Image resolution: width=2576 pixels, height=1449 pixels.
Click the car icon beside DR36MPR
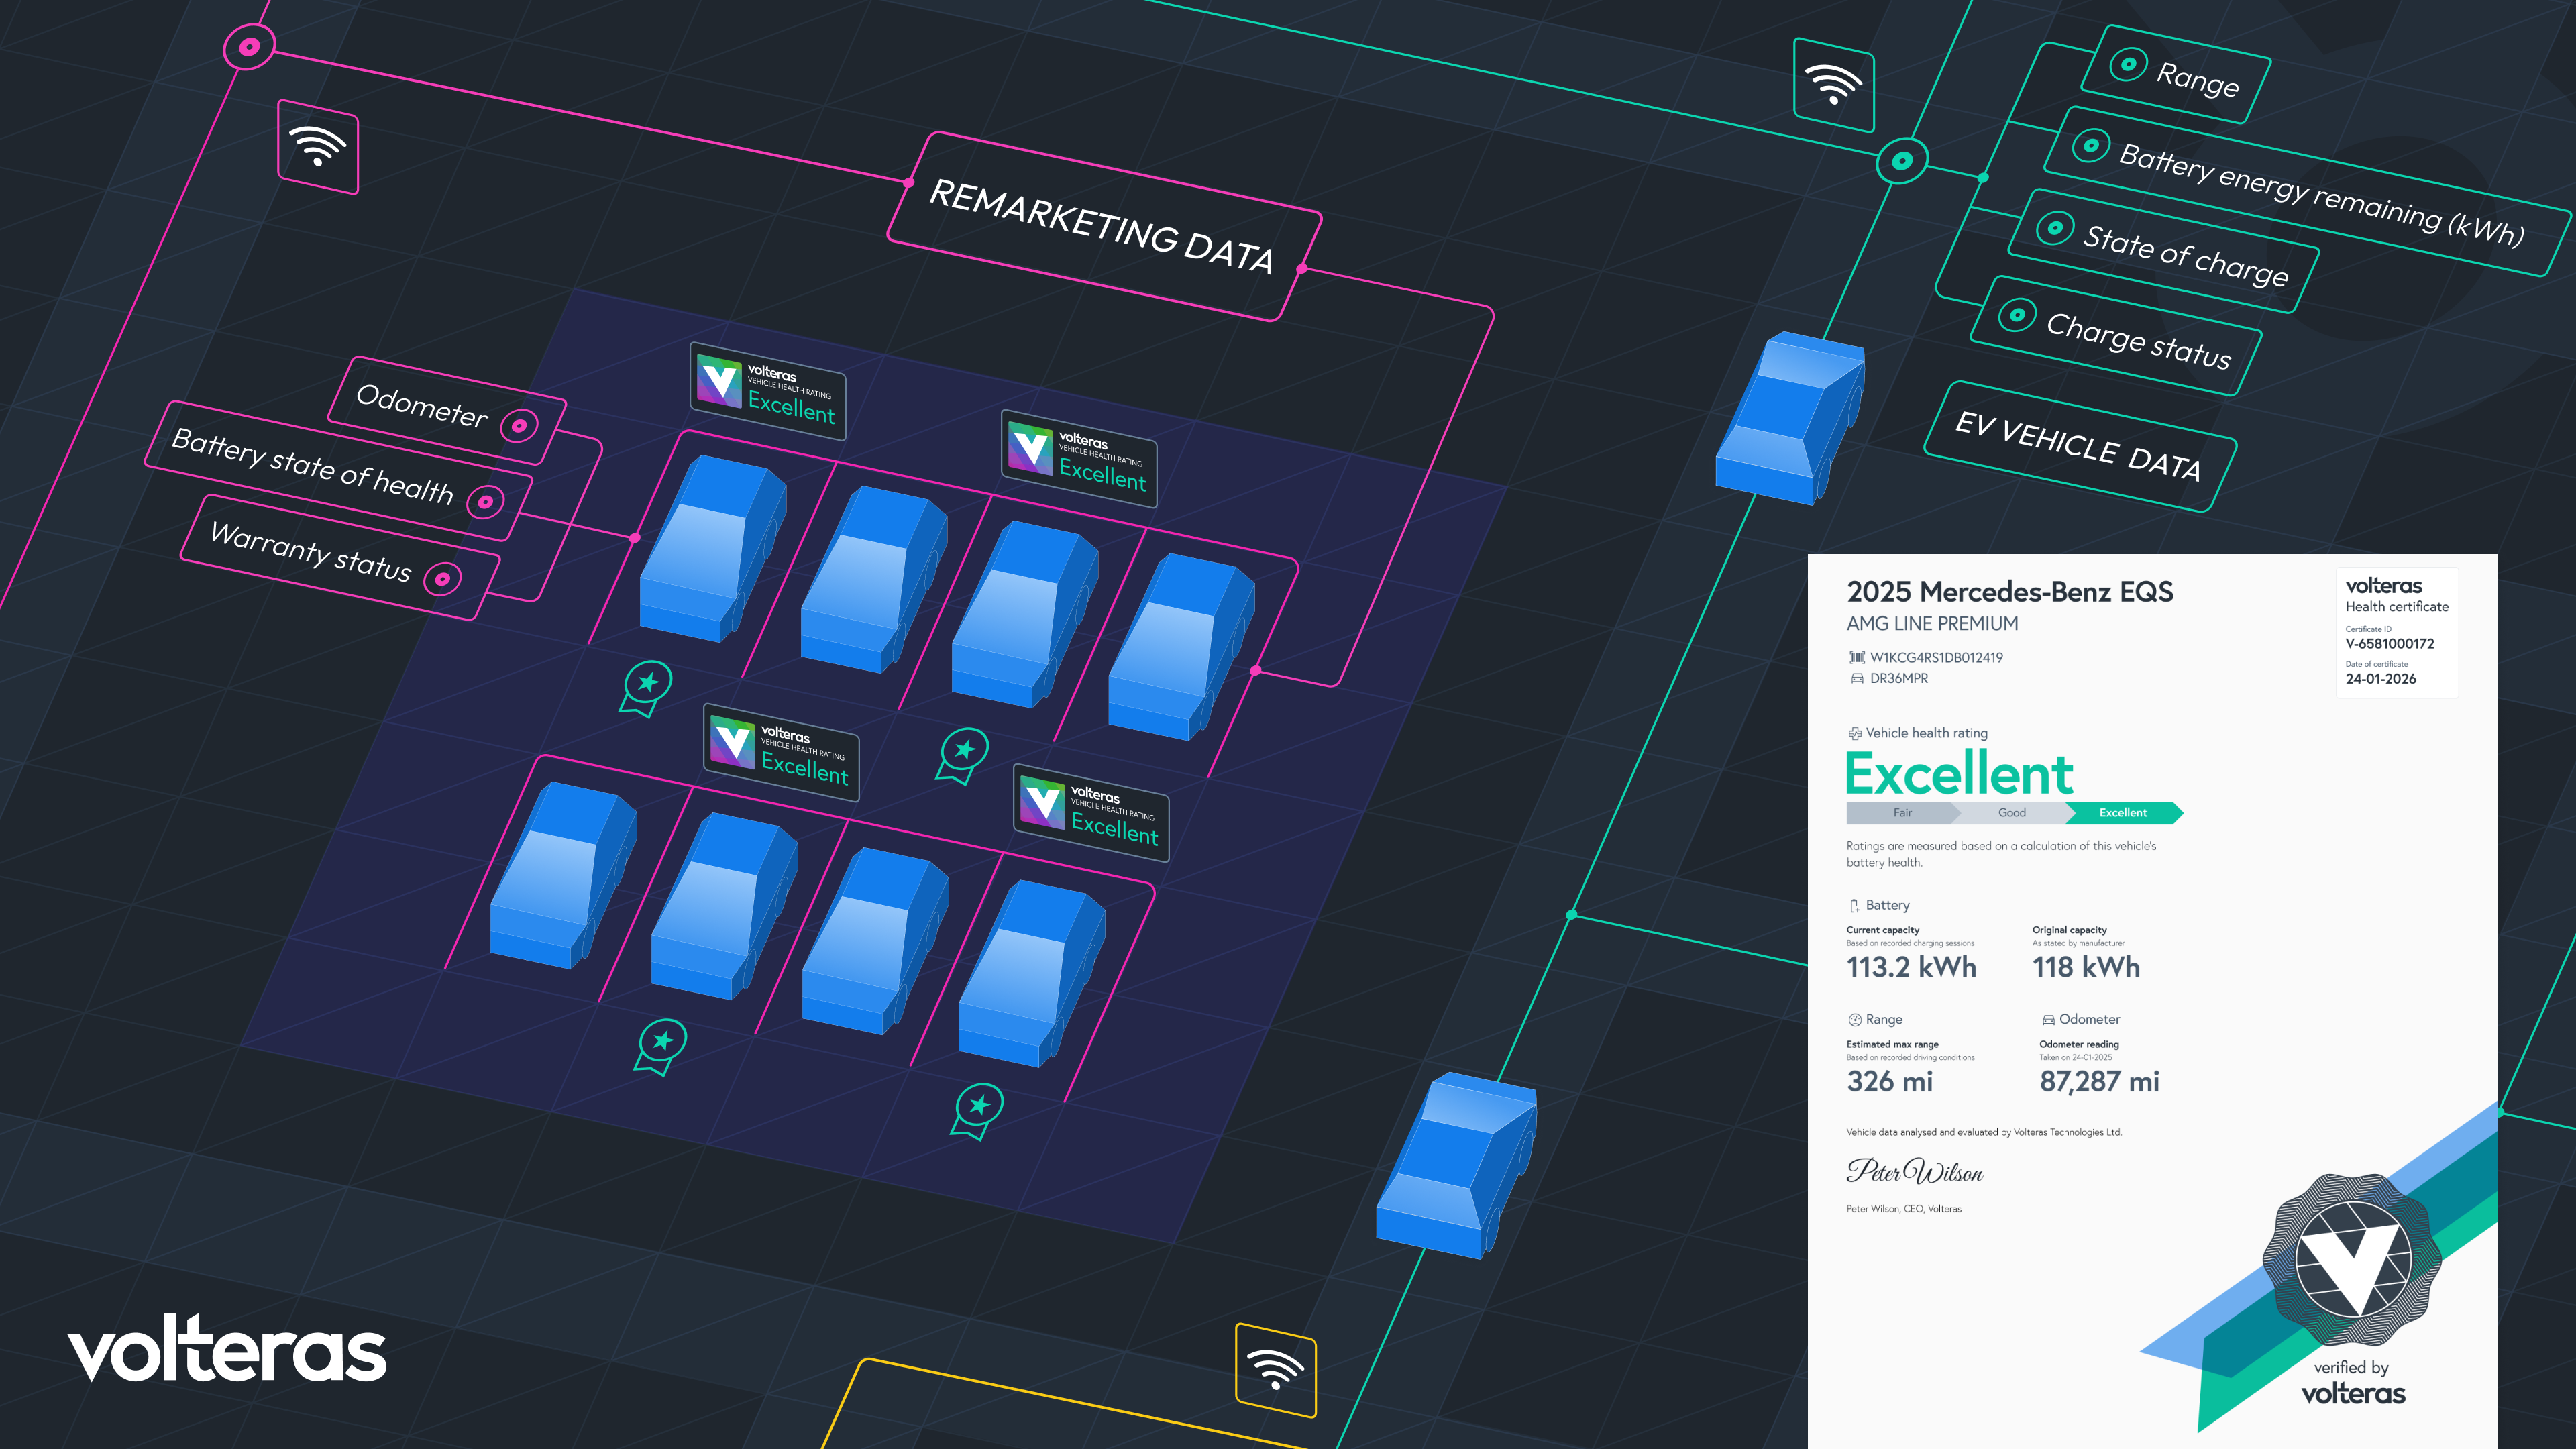point(1856,678)
